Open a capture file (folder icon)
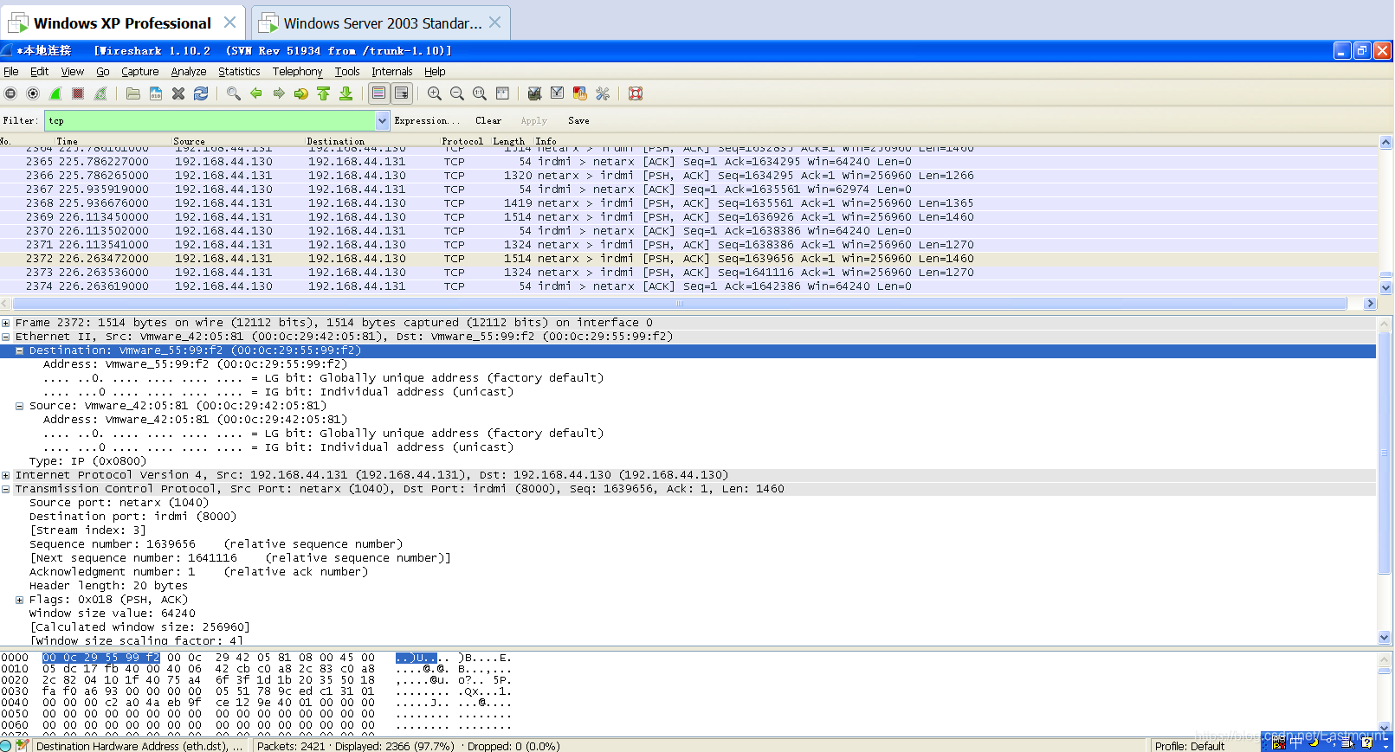1395x752 pixels. (132, 93)
